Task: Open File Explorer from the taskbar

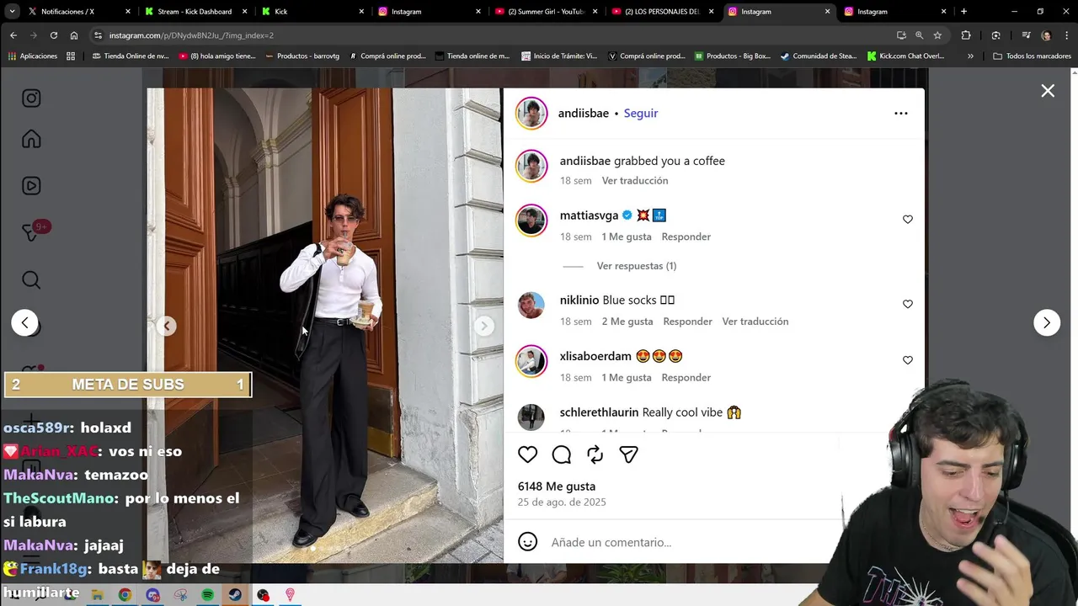Action: point(98,595)
